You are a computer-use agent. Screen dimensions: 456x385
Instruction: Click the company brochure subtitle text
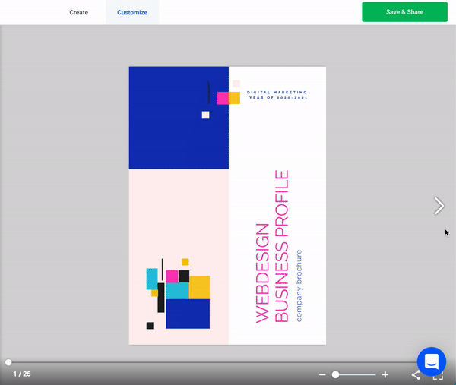(x=299, y=286)
